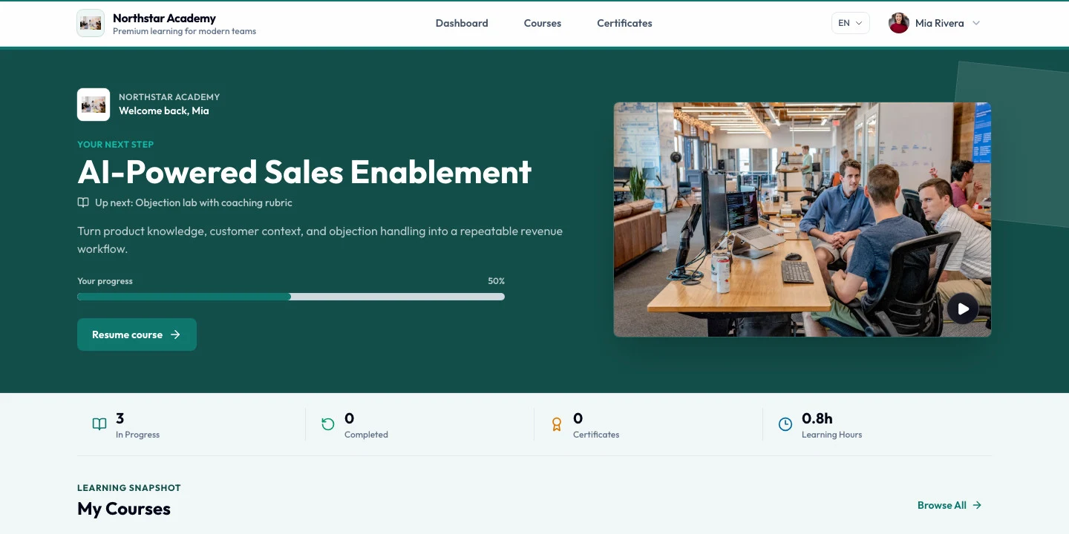
Task: Click the 0.8h Learning Hours value
Action: pos(817,418)
